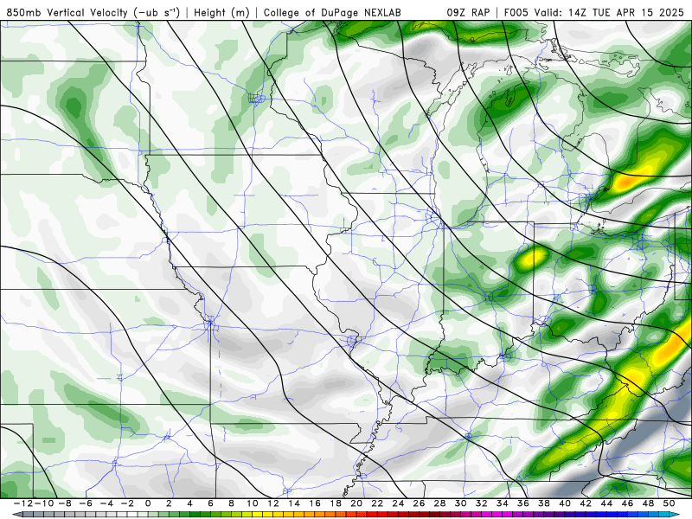Click the '18' value on color scale
Screen dimensions: 692x519
click(x=336, y=503)
